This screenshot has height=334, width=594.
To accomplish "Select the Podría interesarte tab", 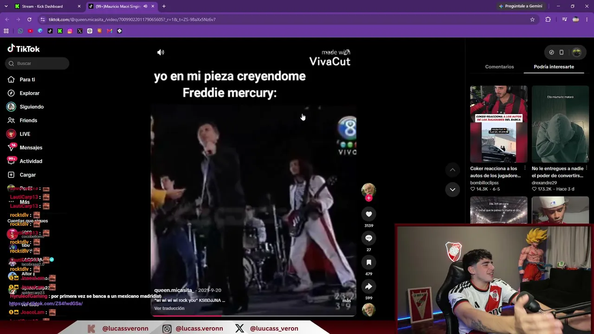I will tap(554, 67).
